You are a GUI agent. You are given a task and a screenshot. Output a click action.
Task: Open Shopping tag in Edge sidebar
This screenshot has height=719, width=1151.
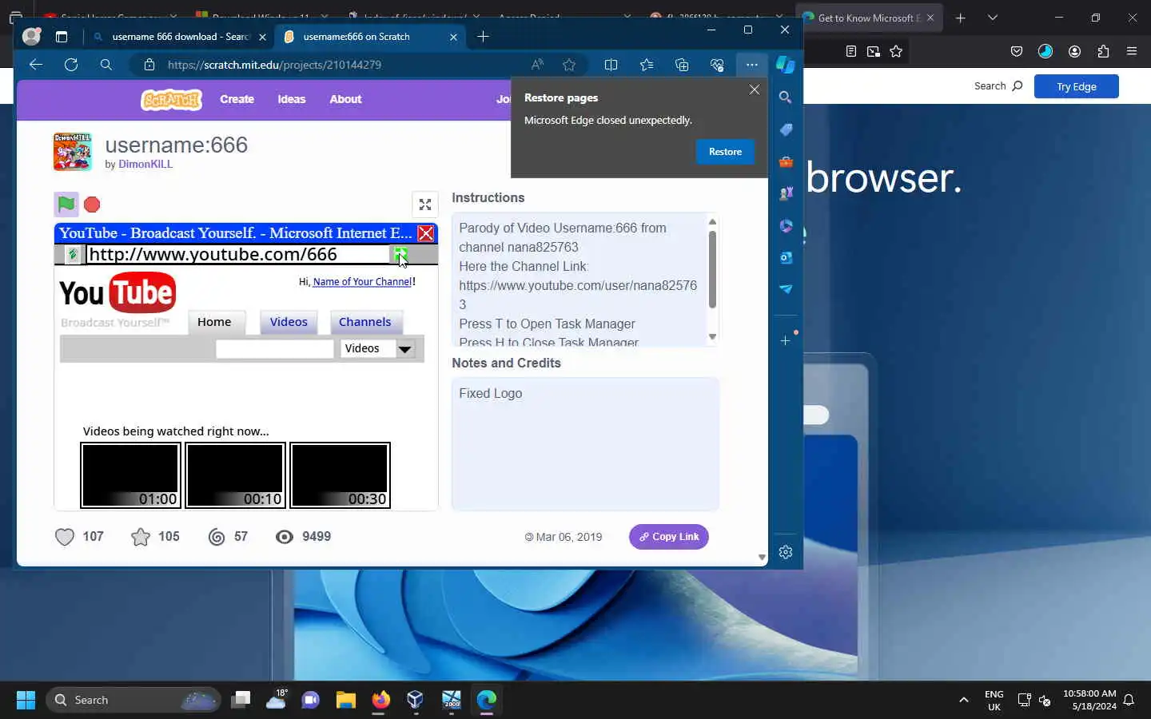(x=786, y=129)
